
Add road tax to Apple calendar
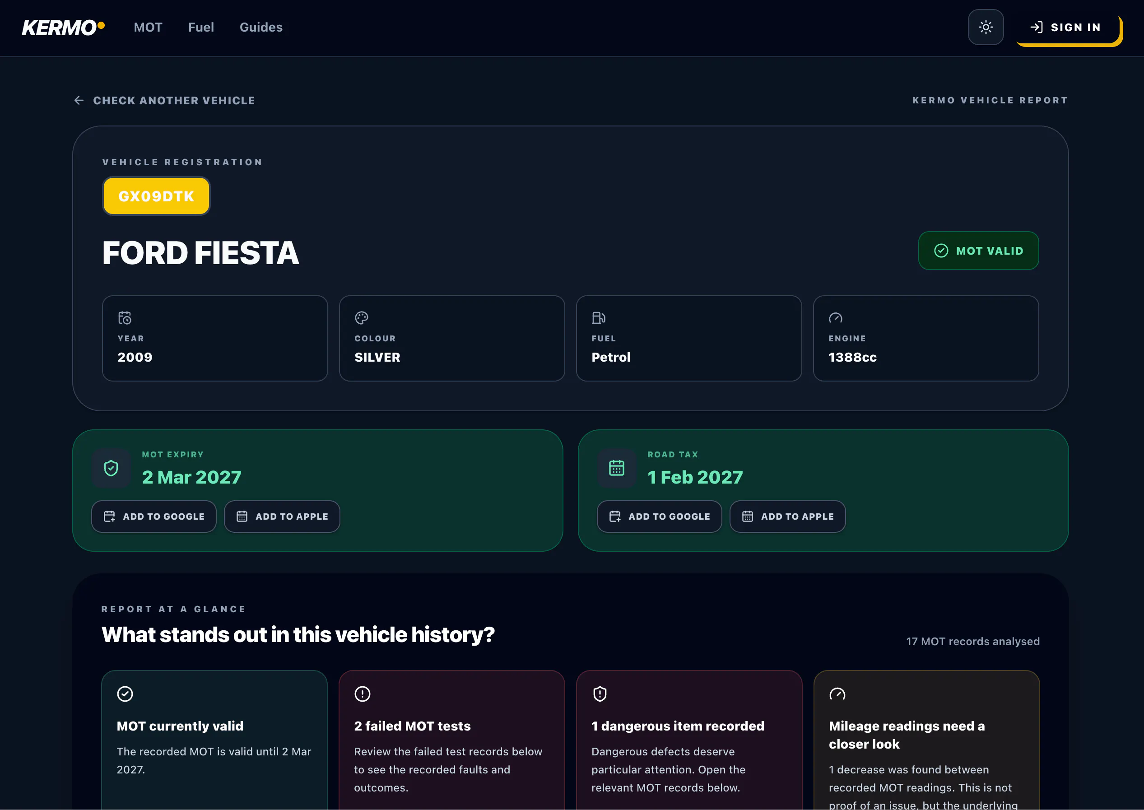coord(788,516)
